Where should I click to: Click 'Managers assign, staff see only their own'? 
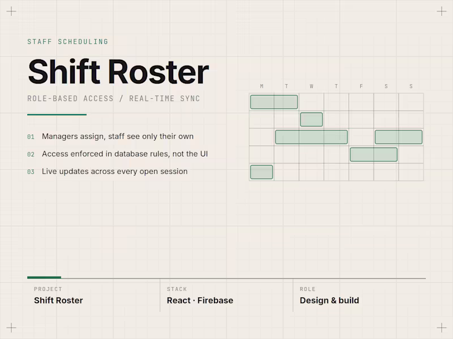(x=118, y=136)
